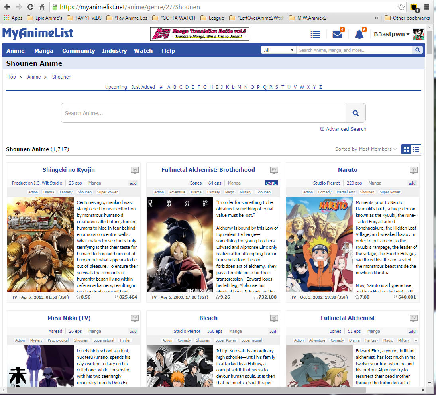Expand Advanced Search
The height and width of the screenshot is (395, 436).
pos(343,129)
